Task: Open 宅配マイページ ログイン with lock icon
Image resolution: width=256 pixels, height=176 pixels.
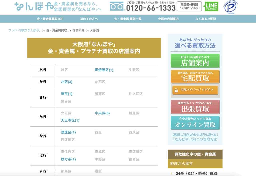Action: click(195, 90)
